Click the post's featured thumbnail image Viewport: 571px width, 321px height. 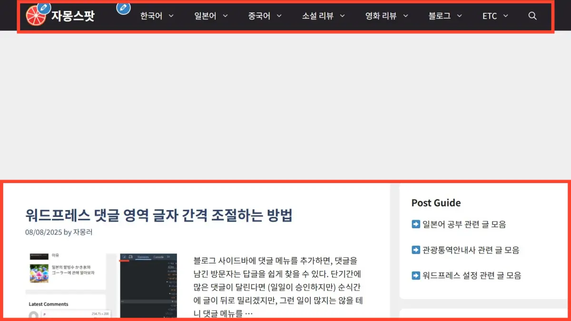click(x=101, y=285)
